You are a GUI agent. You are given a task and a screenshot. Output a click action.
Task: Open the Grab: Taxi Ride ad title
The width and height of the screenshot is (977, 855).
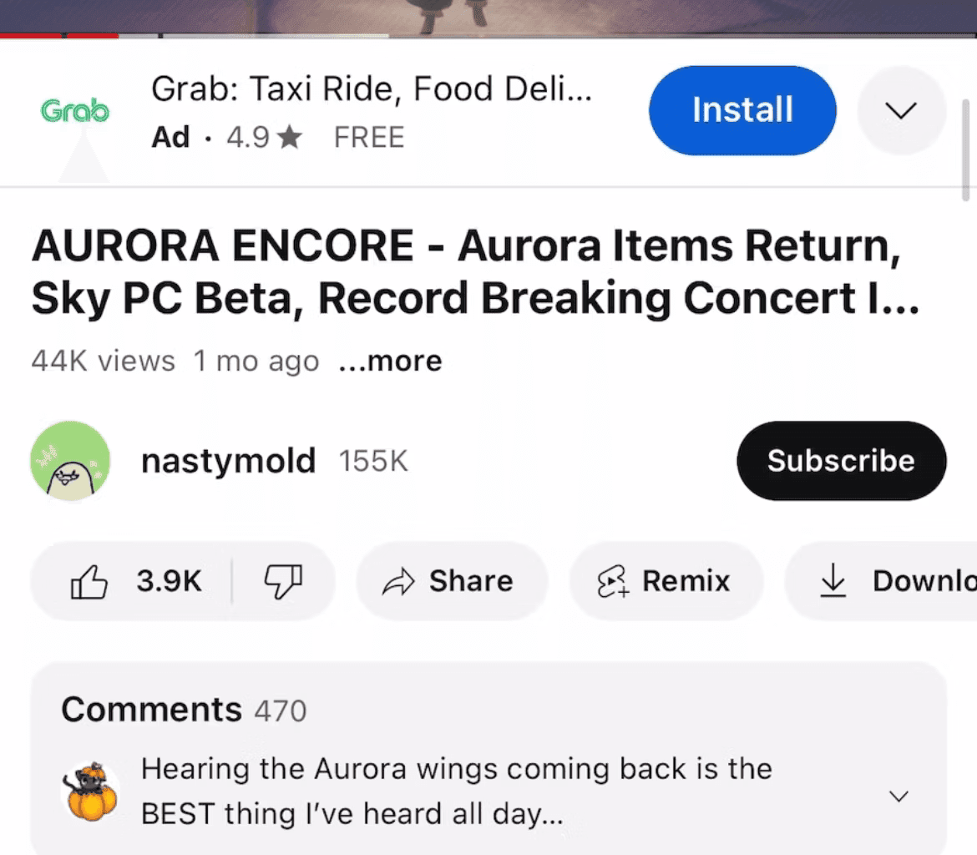tap(372, 89)
